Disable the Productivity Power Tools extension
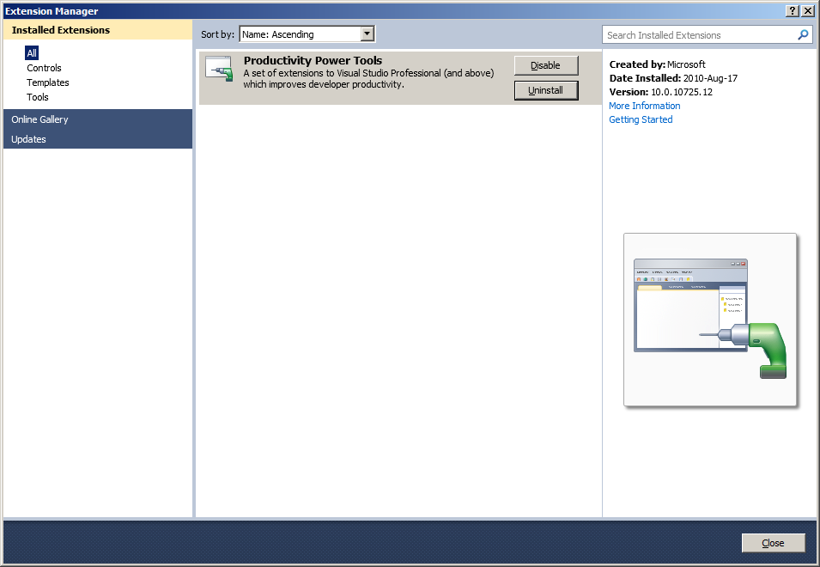The image size is (820, 567). [546, 65]
